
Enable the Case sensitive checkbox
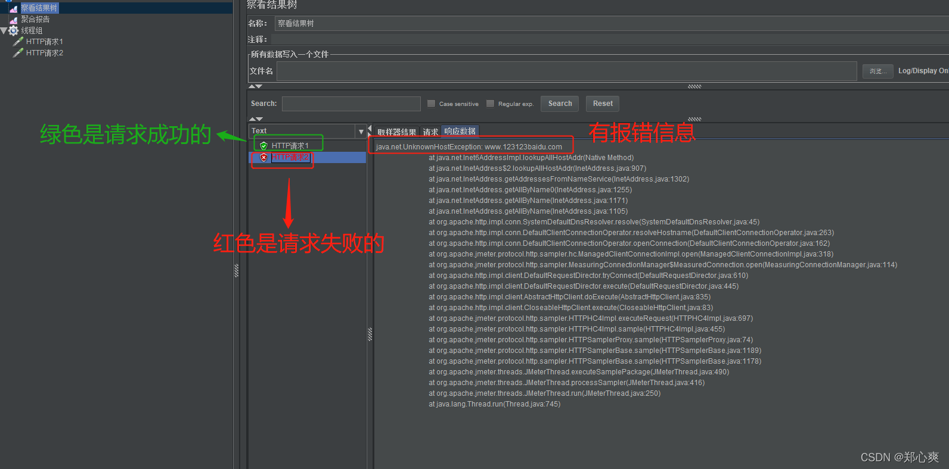[x=432, y=104]
